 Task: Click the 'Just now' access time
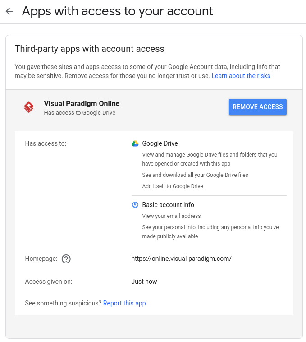pyautogui.click(x=144, y=282)
